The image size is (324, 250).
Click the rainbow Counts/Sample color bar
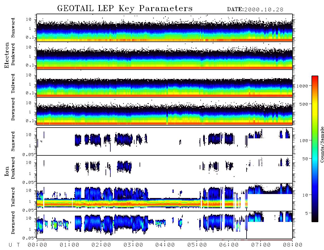point(315,149)
